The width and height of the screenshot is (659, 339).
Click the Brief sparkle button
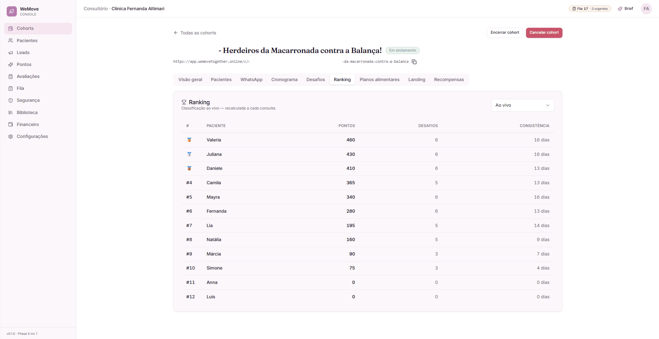625,9
